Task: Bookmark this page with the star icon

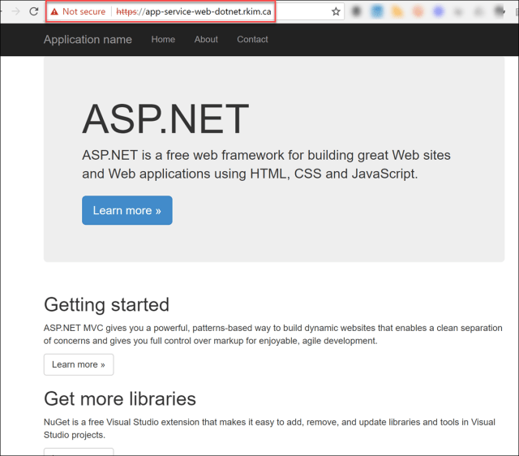Action: [336, 12]
